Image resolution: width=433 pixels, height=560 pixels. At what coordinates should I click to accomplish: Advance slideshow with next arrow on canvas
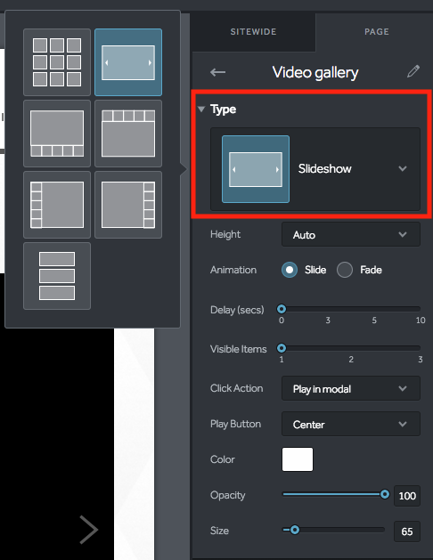[x=88, y=530]
